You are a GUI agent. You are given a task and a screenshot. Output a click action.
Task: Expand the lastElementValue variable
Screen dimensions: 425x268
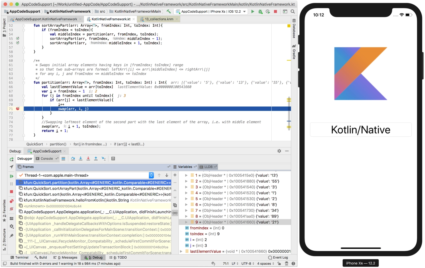pyautogui.click(x=181, y=251)
